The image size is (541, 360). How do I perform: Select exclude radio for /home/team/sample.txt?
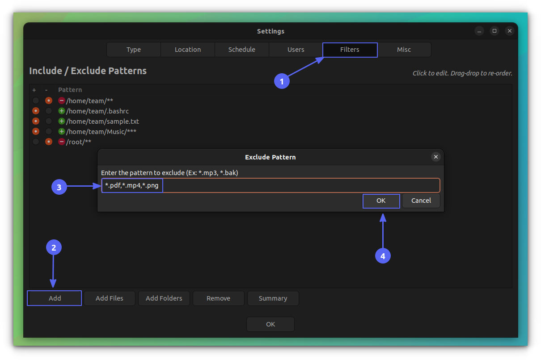[x=49, y=121]
